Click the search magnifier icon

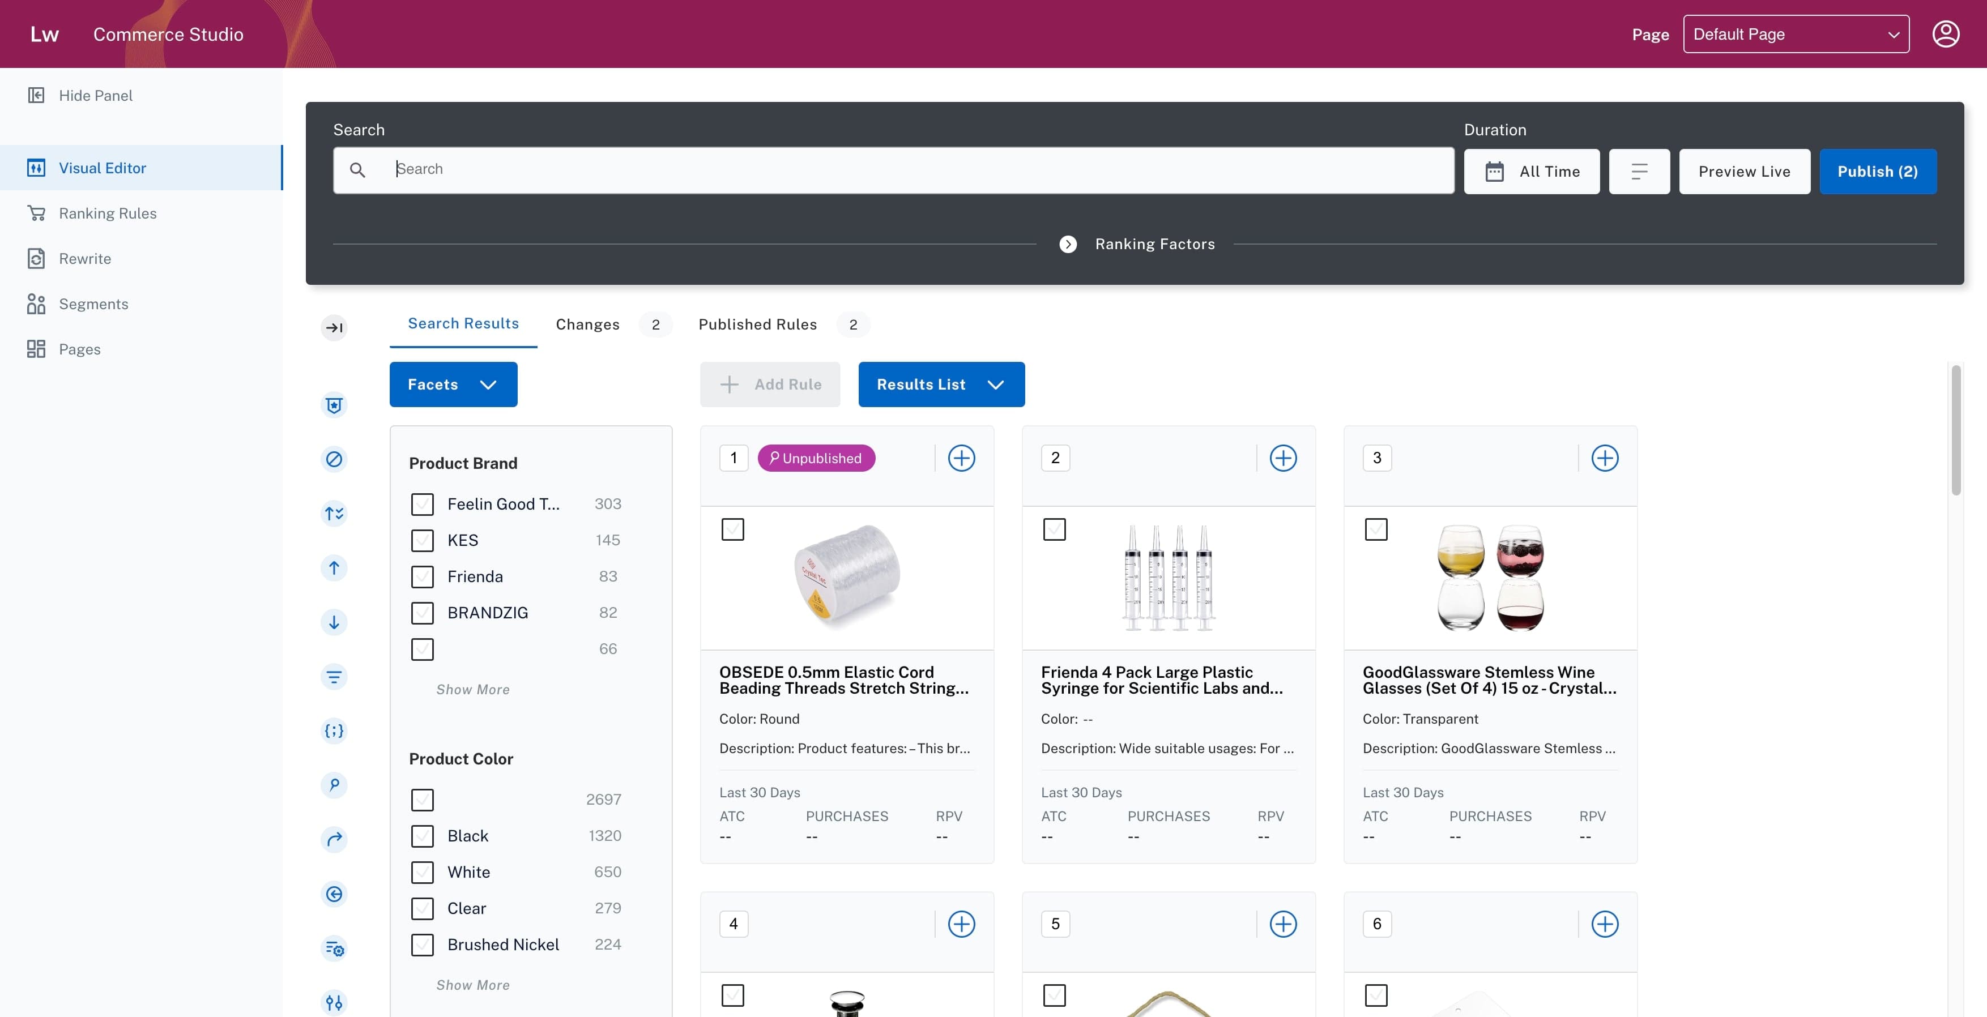(x=357, y=170)
